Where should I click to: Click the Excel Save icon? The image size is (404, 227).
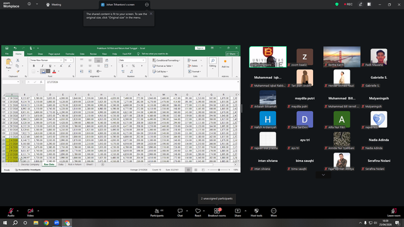[x=7, y=48]
